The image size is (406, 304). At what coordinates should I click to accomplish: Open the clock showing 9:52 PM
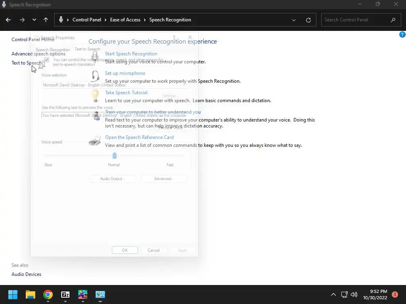375,294
